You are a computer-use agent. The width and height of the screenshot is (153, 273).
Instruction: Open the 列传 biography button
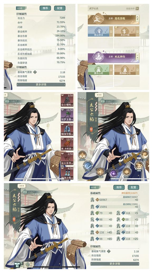(x=29, y=264)
